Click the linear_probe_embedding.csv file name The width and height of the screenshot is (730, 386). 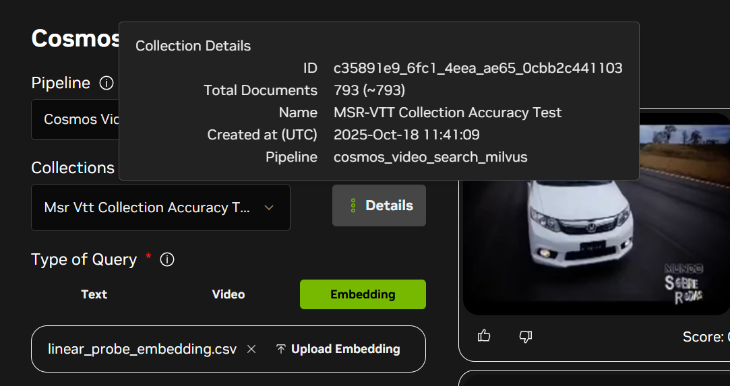click(142, 349)
